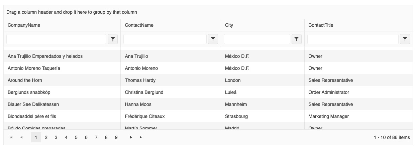Select page 9 in the pager
416x149 pixels.
[x=116, y=137]
